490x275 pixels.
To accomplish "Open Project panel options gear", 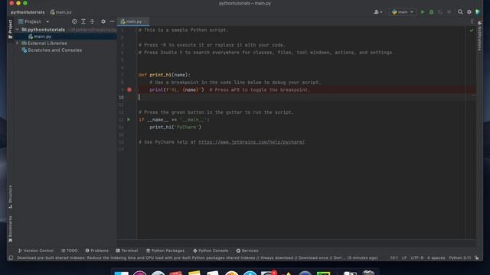I will tap(103, 21).
